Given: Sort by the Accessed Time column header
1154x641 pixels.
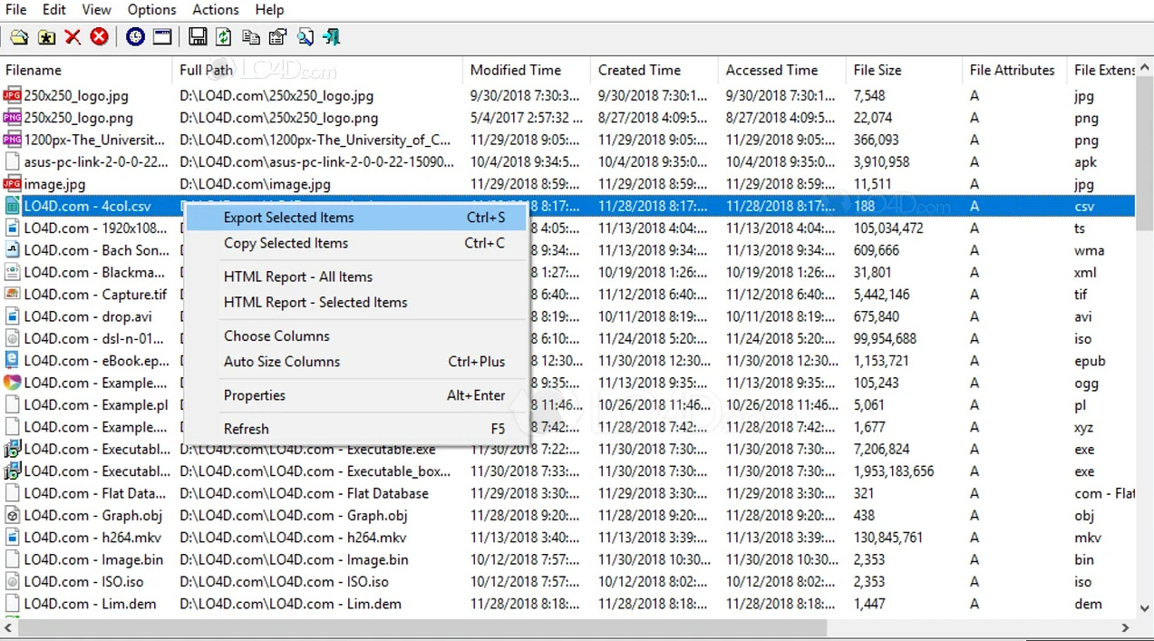Looking at the screenshot, I should pos(781,70).
